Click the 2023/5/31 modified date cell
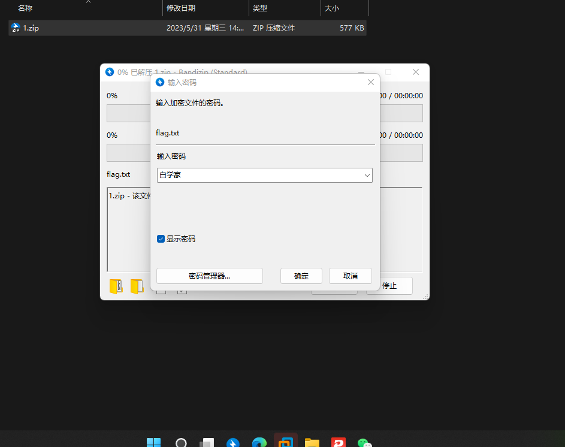This screenshot has width=565, height=447. click(205, 28)
